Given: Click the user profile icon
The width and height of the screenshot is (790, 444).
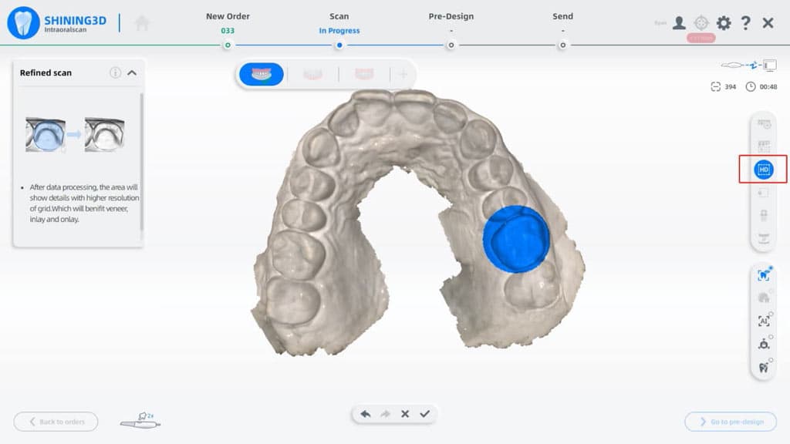Looking at the screenshot, I should 677,23.
